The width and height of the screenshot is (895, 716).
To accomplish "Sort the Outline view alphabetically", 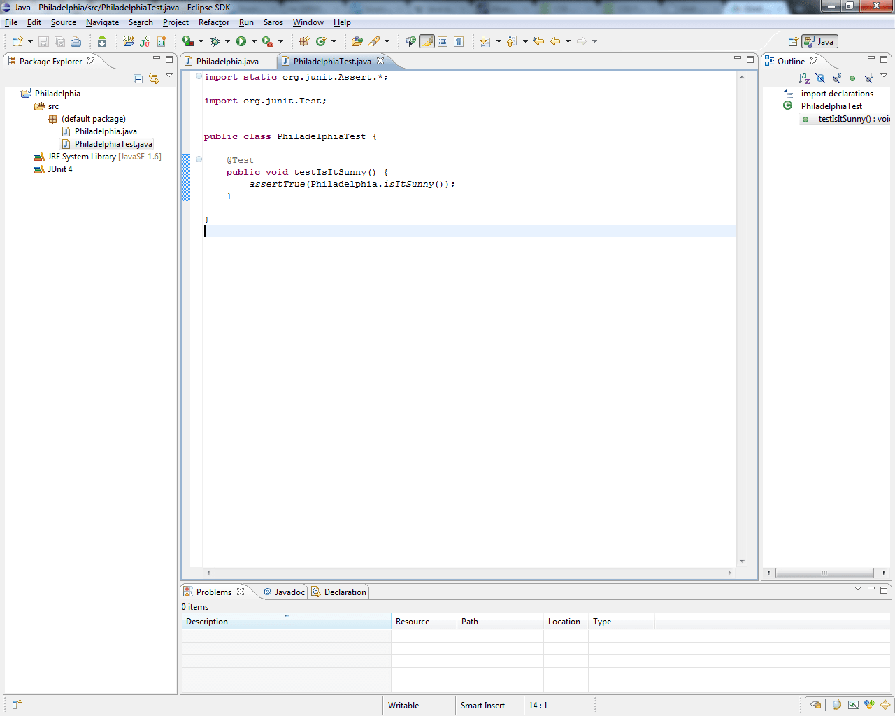I will point(804,78).
